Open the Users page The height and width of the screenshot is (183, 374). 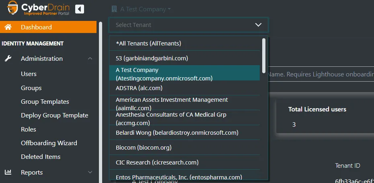pyautogui.click(x=29, y=74)
